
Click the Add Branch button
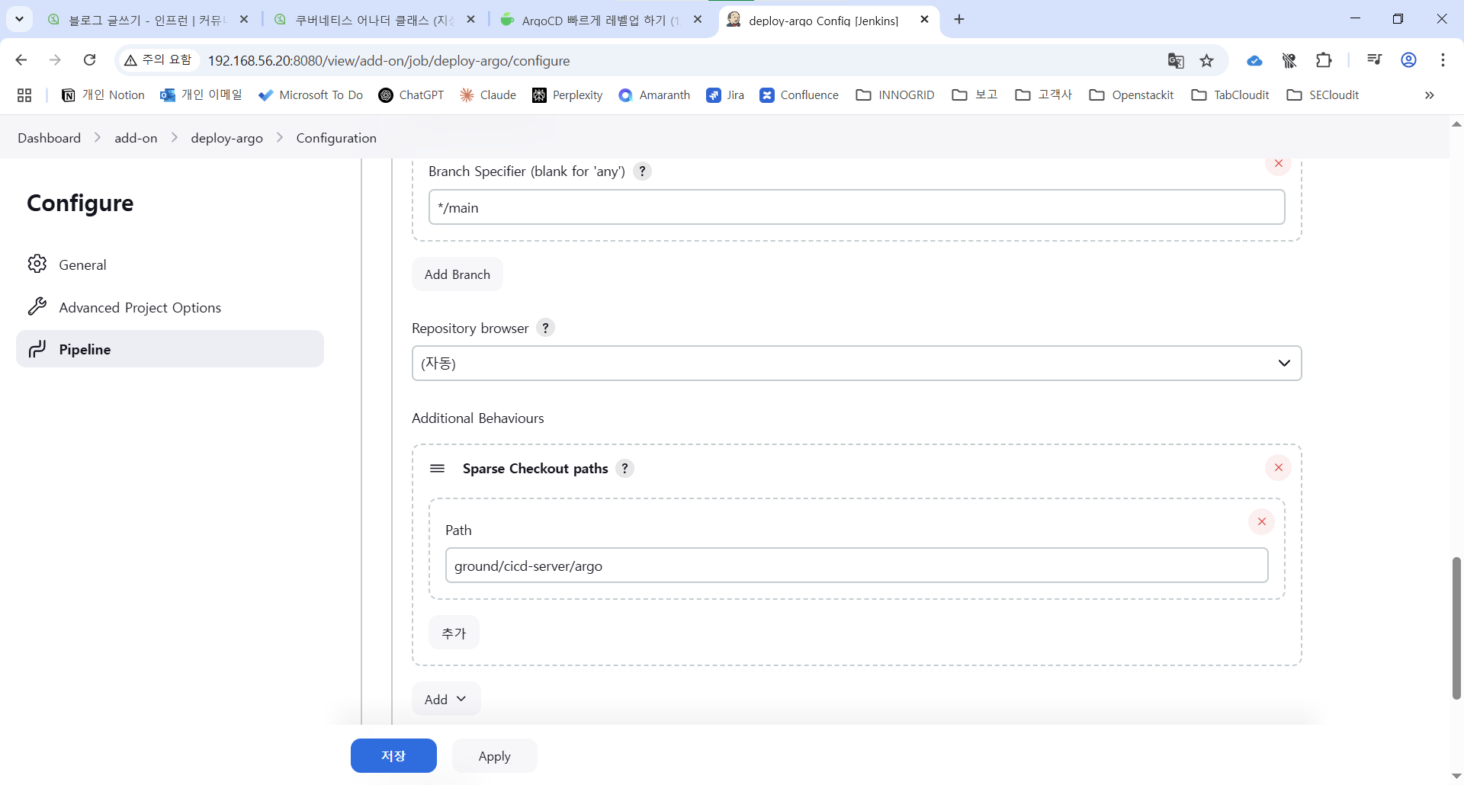click(x=457, y=274)
